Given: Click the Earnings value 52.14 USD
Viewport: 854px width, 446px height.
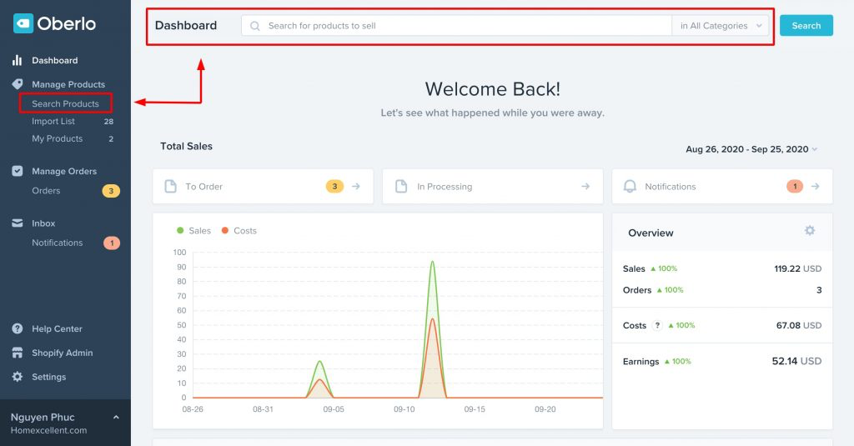Looking at the screenshot, I should 796,361.
